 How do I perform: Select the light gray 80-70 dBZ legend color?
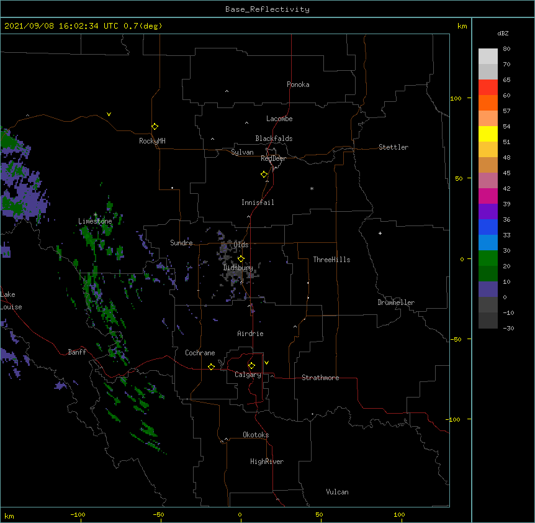(x=488, y=56)
